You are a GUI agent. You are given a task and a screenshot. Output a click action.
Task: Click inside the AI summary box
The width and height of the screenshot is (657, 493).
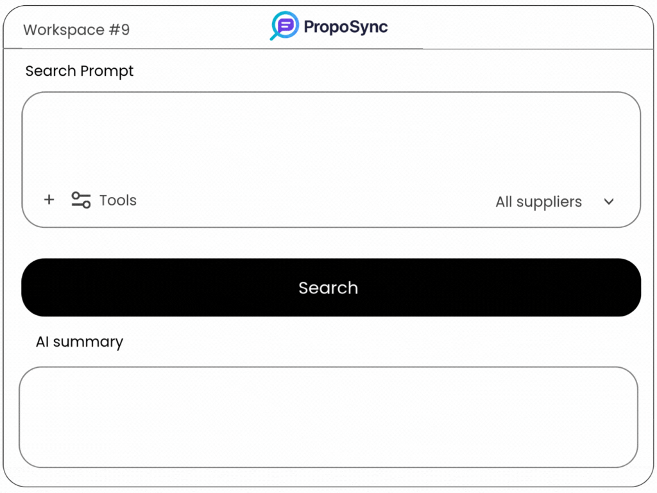(328, 417)
